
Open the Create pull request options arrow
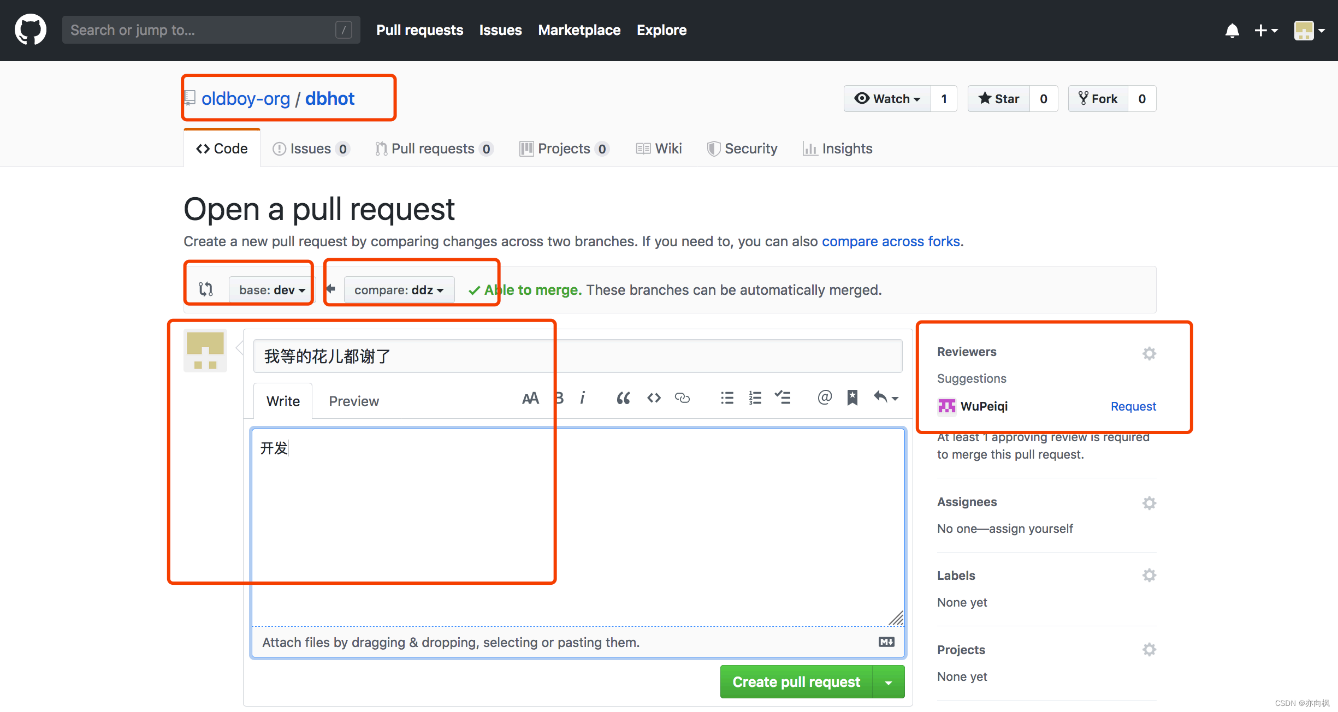coord(889,682)
